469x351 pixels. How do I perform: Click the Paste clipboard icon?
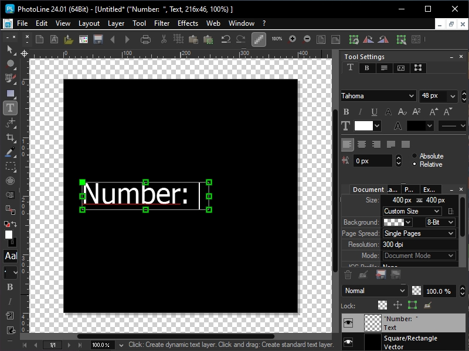(x=193, y=39)
